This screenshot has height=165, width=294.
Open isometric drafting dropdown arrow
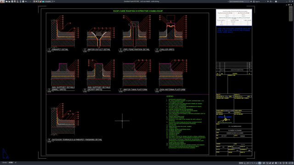coord(254,163)
